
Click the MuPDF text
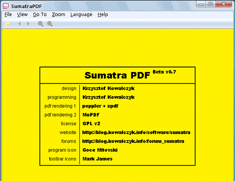coord(91,115)
